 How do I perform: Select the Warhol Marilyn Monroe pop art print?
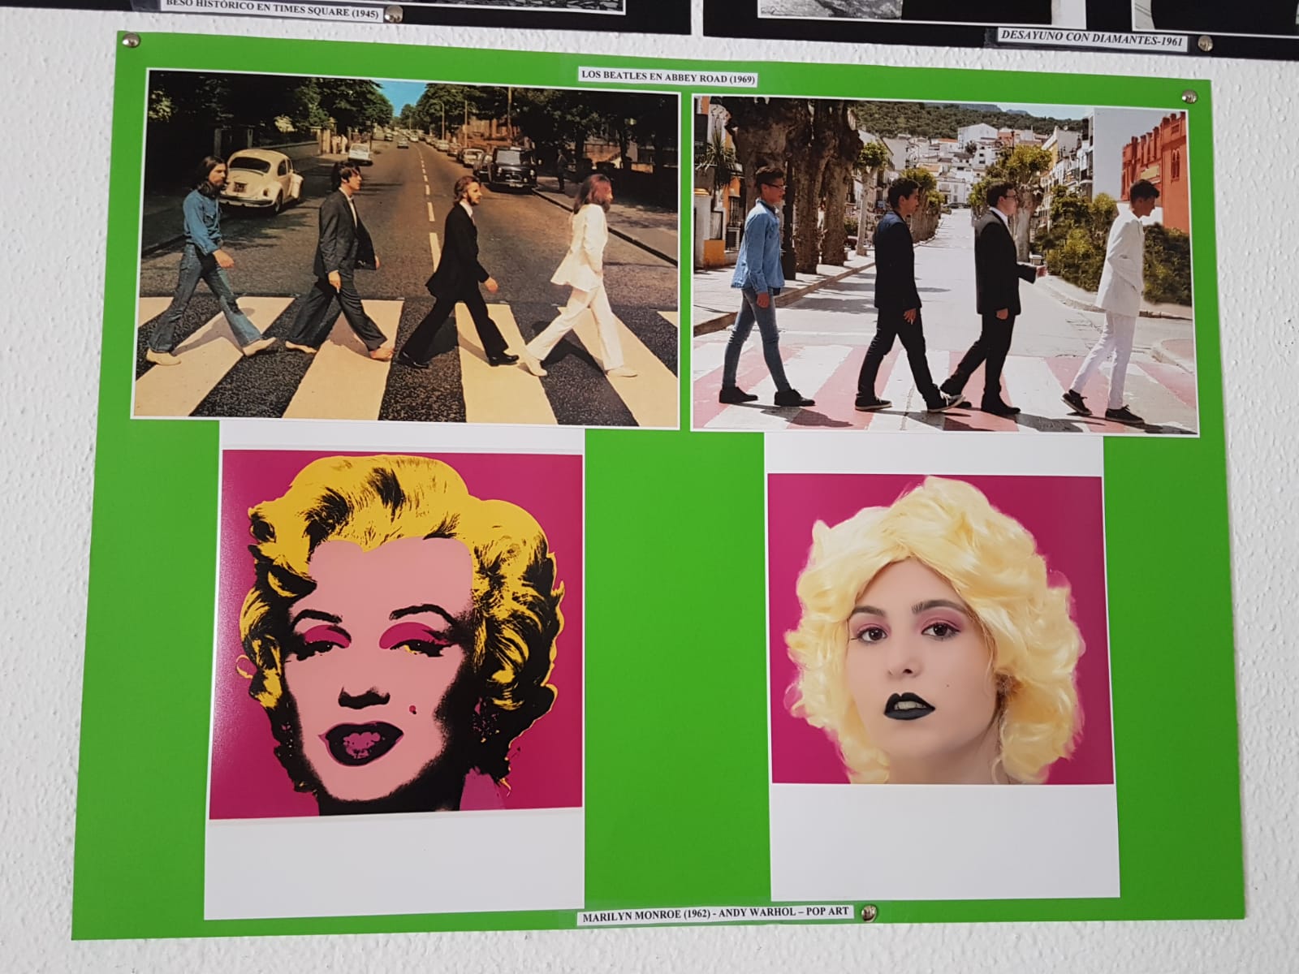[395, 636]
